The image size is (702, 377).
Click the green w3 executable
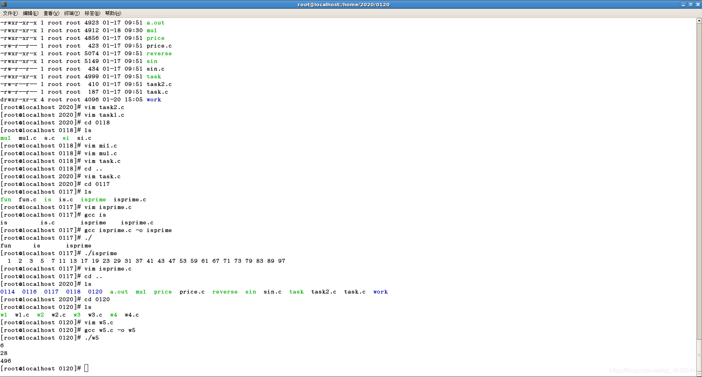[77, 315]
